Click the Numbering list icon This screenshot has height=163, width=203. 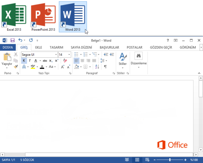click(x=86, y=54)
